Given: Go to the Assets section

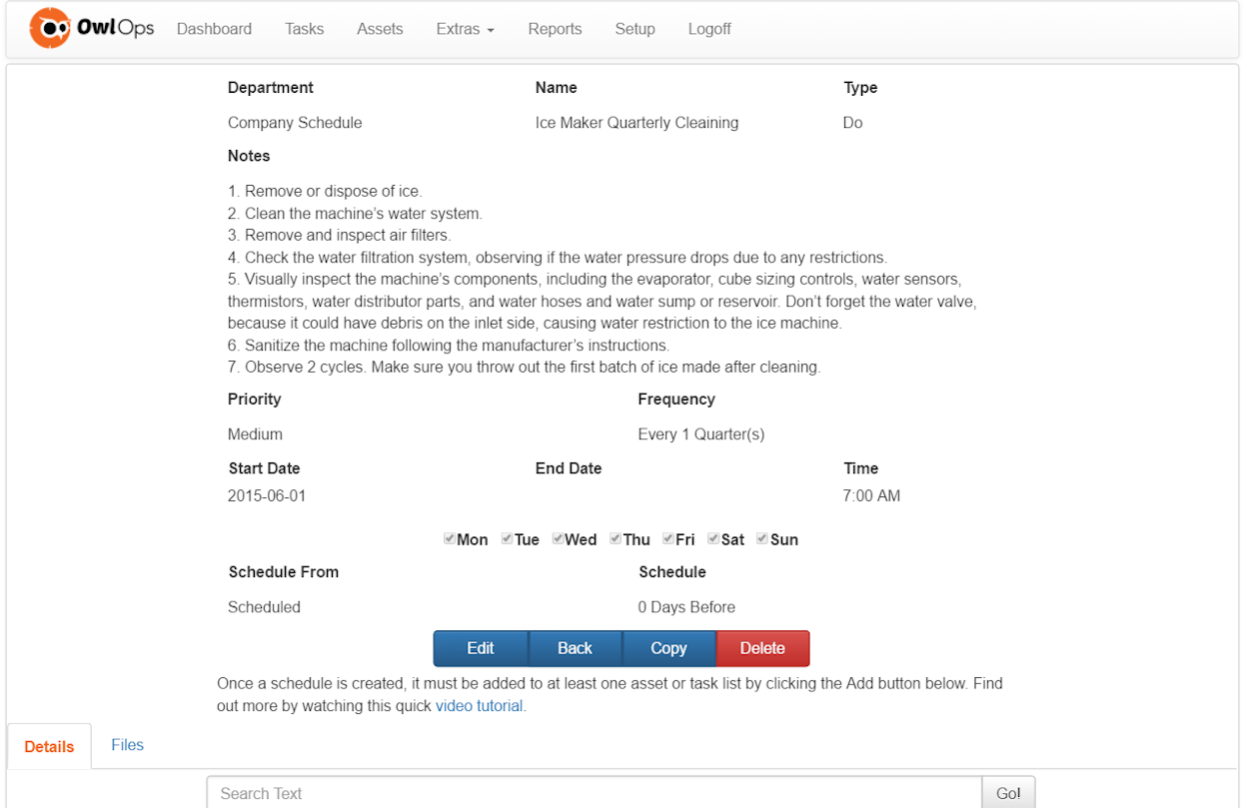Looking at the screenshot, I should [380, 29].
